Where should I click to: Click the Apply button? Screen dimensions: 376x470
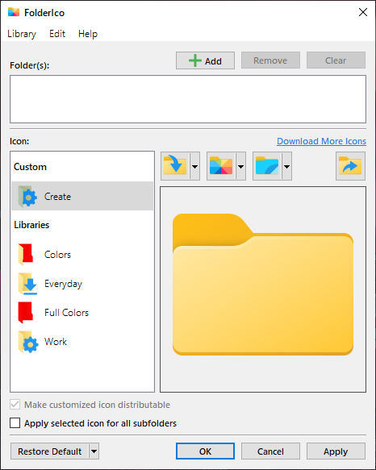tap(336, 451)
